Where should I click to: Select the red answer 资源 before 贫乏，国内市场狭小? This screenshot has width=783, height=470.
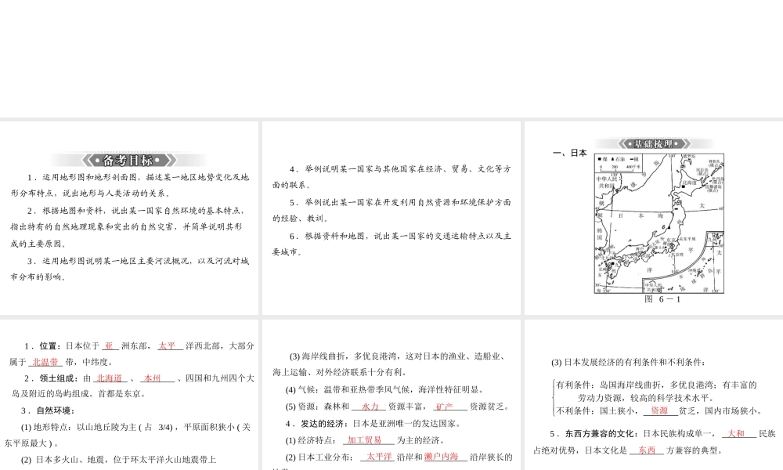click(659, 410)
